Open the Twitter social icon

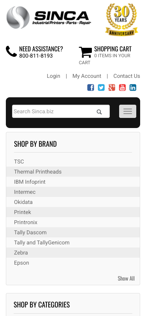coord(101,88)
